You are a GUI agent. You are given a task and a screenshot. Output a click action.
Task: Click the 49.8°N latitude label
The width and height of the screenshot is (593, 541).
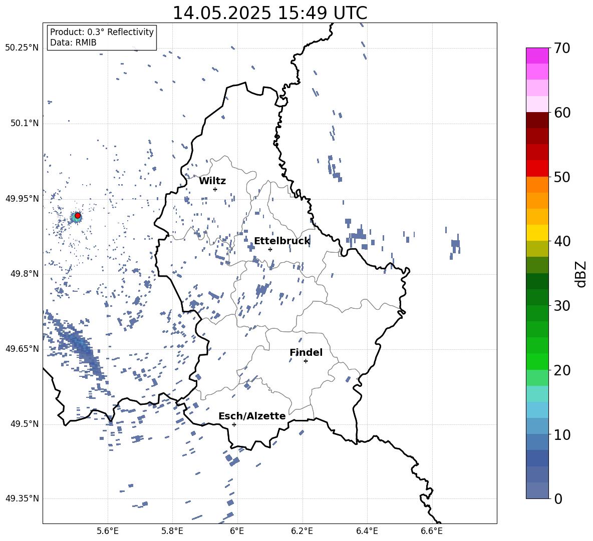pos(24,274)
